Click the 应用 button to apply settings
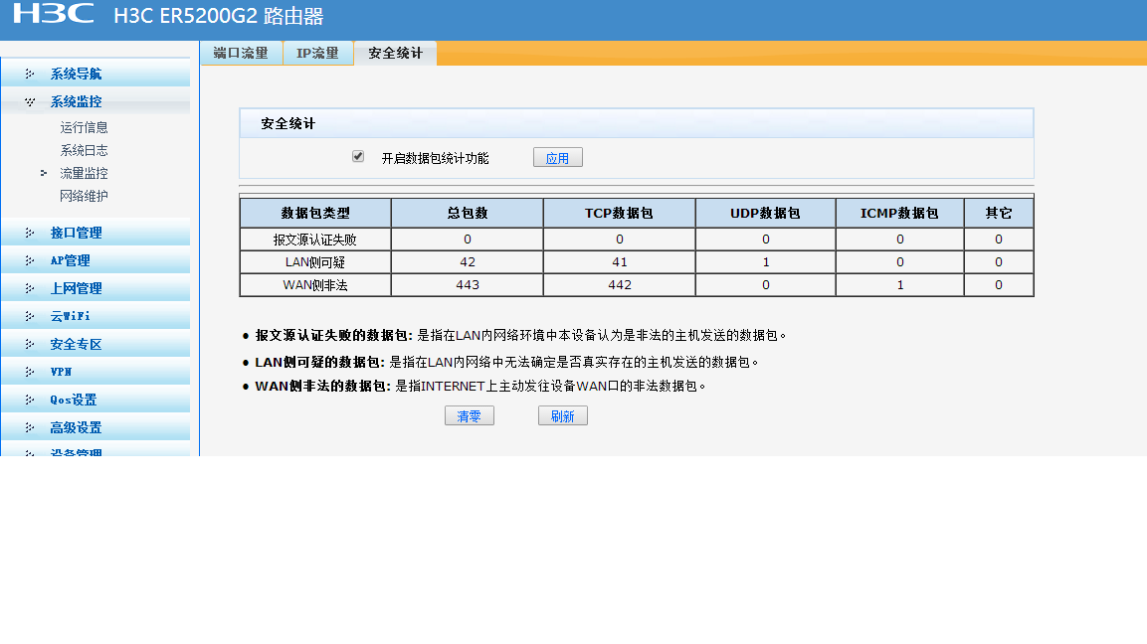Screen dimensions: 1147x644 pos(557,156)
